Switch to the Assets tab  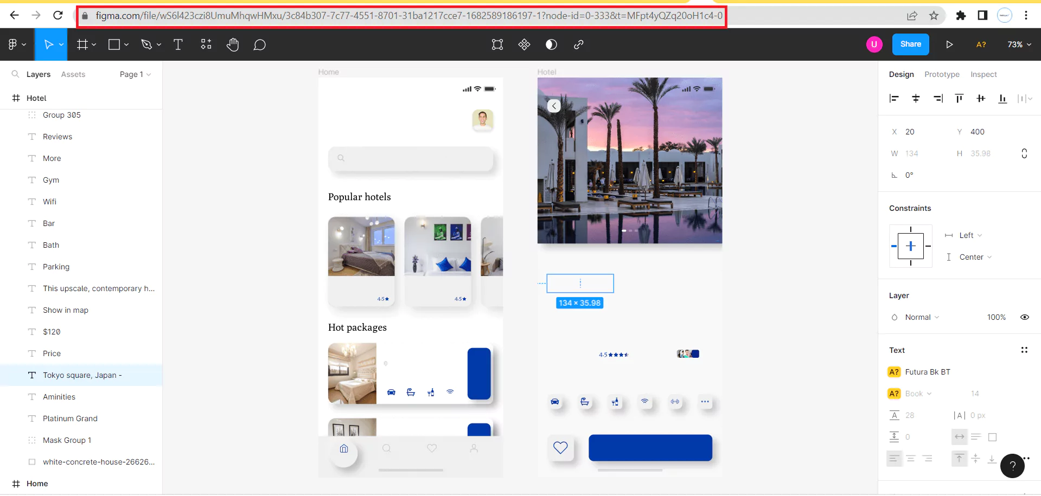pos(73,74)
